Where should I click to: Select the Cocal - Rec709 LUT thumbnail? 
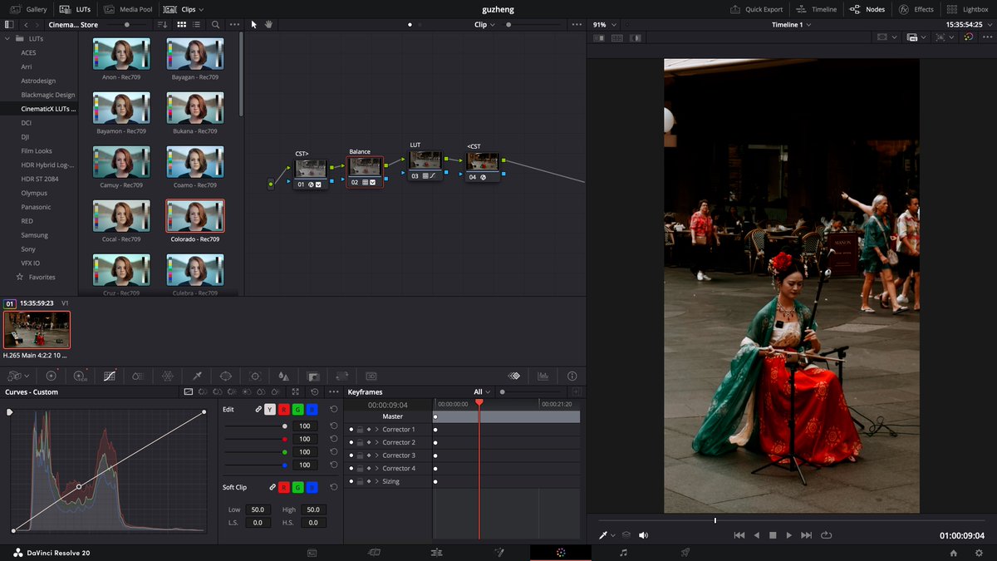pos(121,216)
